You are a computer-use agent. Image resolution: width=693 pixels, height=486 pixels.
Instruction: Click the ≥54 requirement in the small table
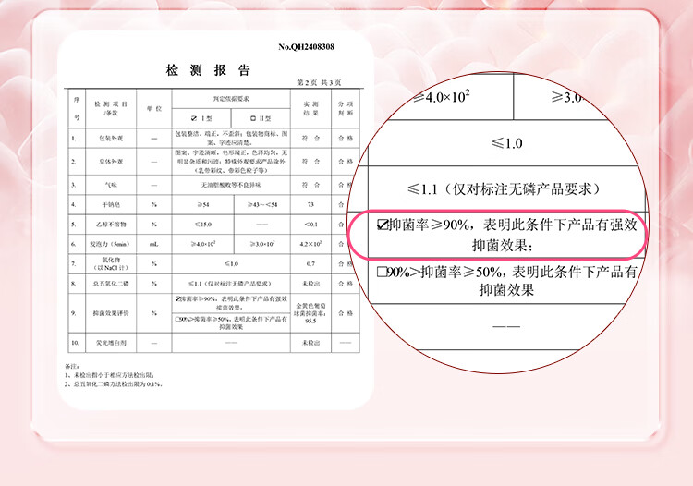(203, 204)
